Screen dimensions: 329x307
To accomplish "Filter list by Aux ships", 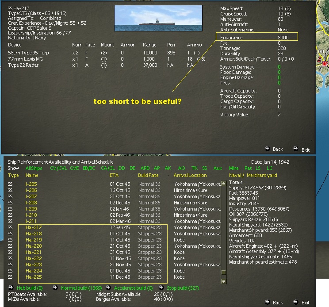I will click(218, 168).
